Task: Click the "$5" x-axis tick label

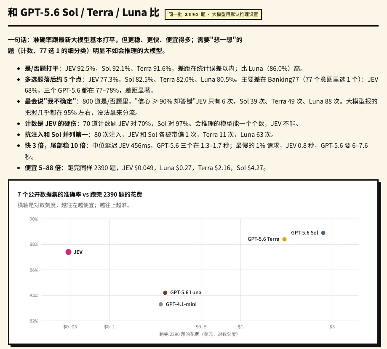Action: pos(332,327)
